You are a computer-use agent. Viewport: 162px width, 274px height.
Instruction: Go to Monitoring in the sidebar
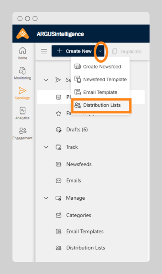22,73
